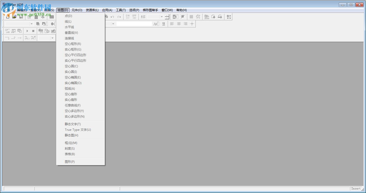The height and width of the screenshot is (193, 366).
Task: Click the New file icon
Action: click(x=8, y=17)
